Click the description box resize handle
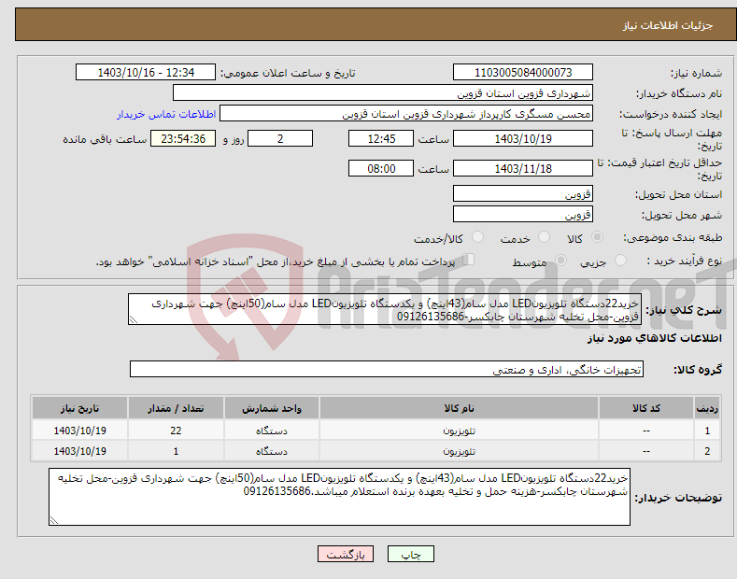The image size is (737, 579). tap(133, 320)
